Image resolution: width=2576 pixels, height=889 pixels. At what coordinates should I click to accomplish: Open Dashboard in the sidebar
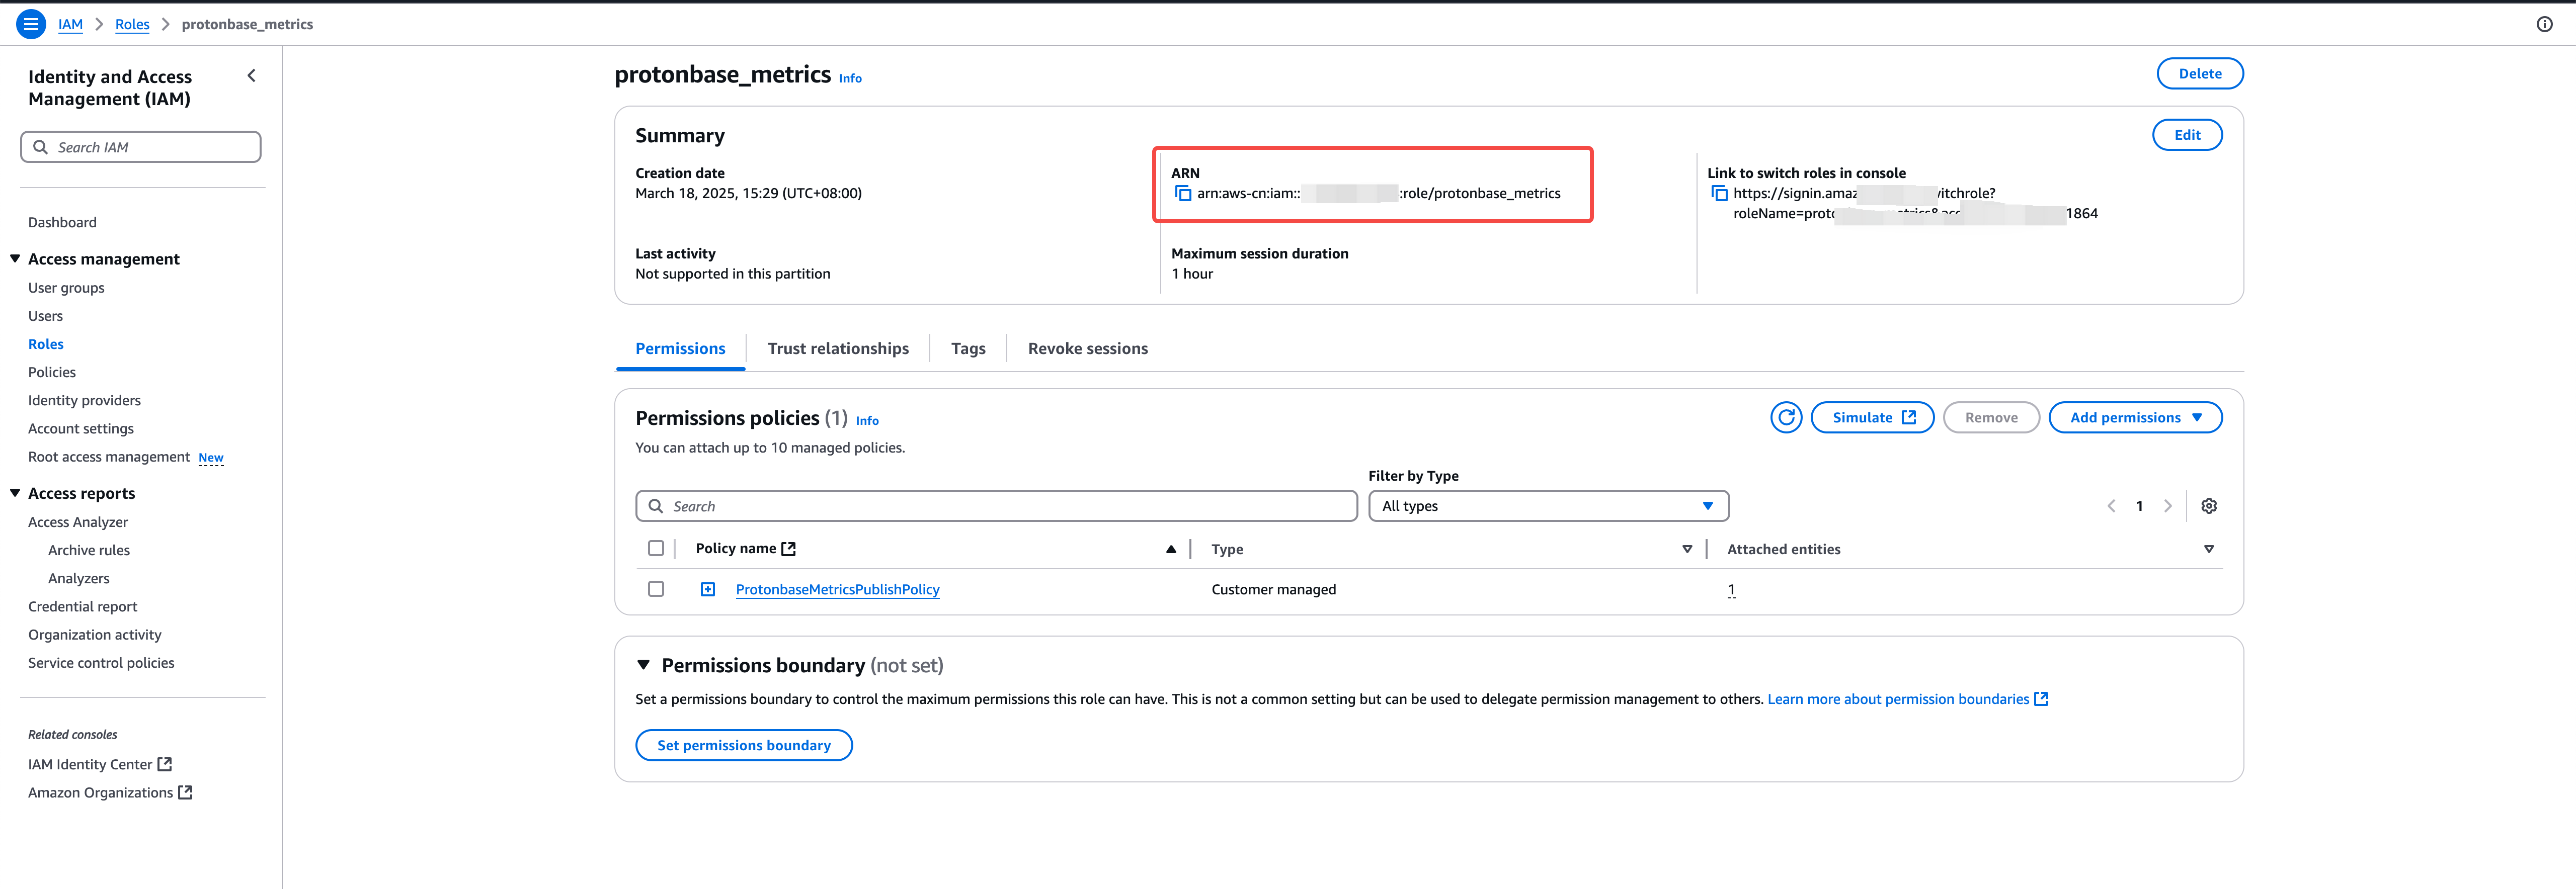[62, 223]
